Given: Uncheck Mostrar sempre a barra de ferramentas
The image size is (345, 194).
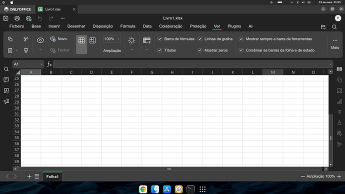Looking at the screenshot, I should (x=241, y=39).
